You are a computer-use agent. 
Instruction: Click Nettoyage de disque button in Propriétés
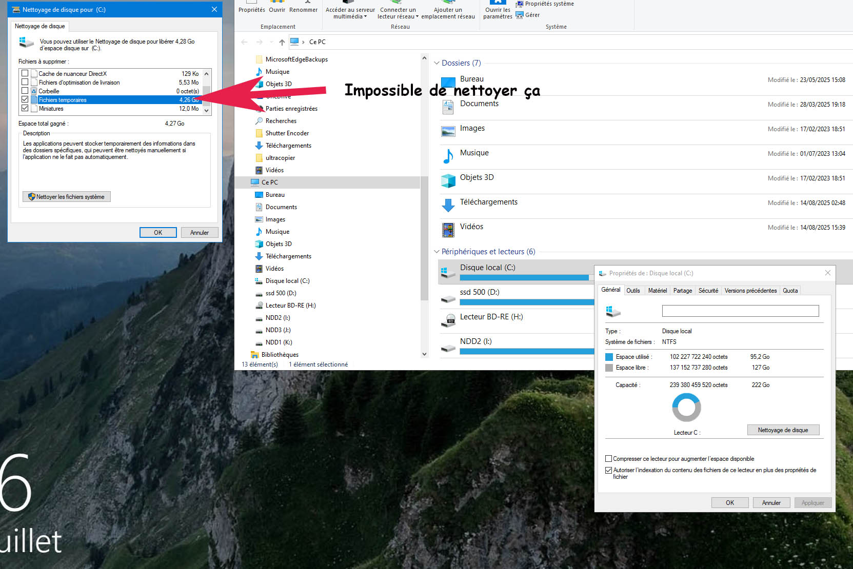(x=783, y=430)
